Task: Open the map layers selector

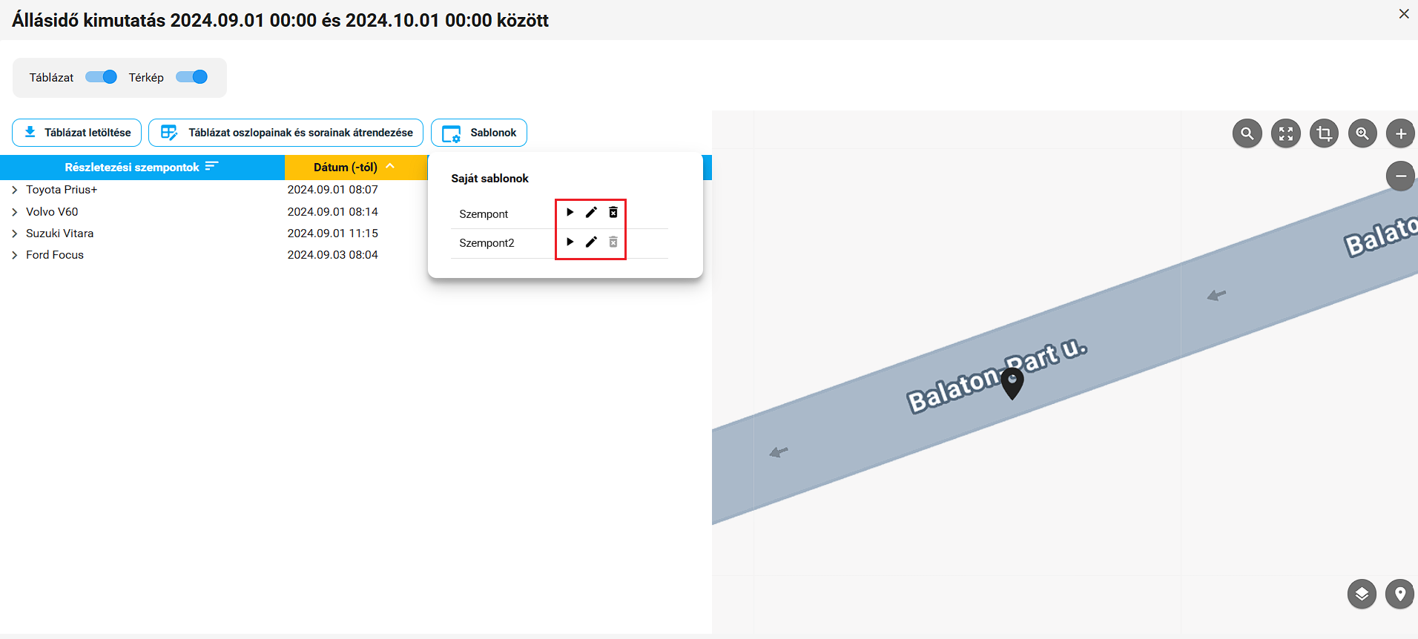Action: [1362, 594]
